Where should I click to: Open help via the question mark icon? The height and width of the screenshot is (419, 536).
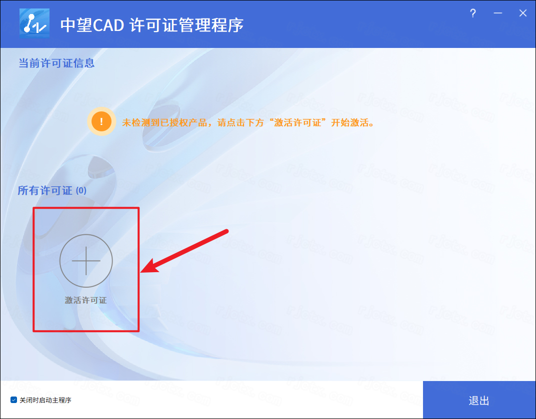pos(473,13)
